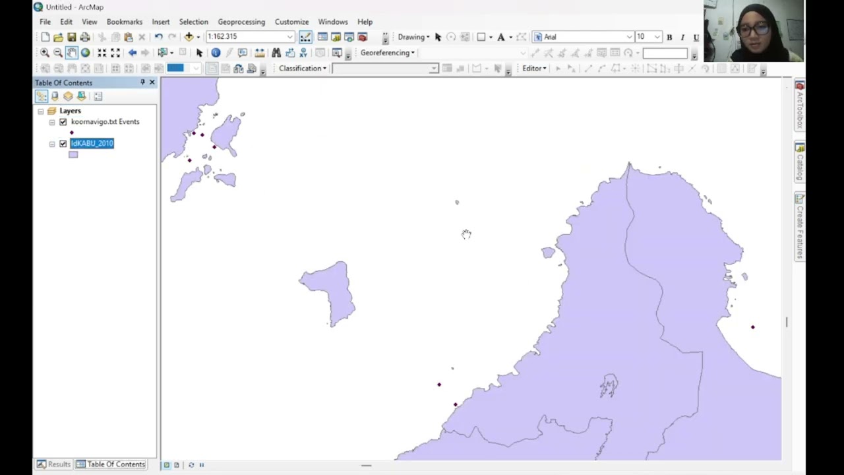Click the Undo arrow
The width and height of the screenshot is (844, 475).
[158, 37]
